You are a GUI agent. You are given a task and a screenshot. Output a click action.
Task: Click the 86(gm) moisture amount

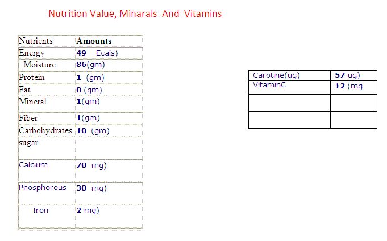click(90, 65)
